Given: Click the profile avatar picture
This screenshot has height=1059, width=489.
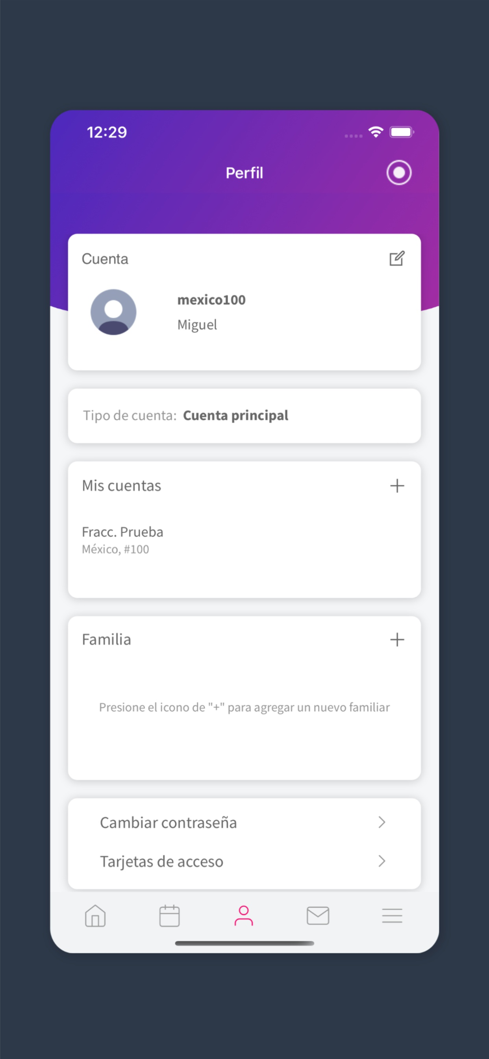Looking at the screenshot, I should click(113, 312).
